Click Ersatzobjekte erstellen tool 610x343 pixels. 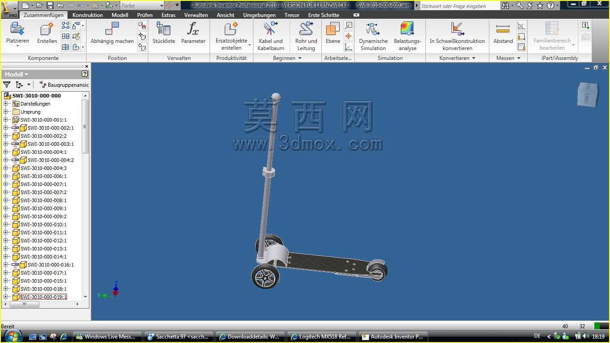(x=231, y=37)
